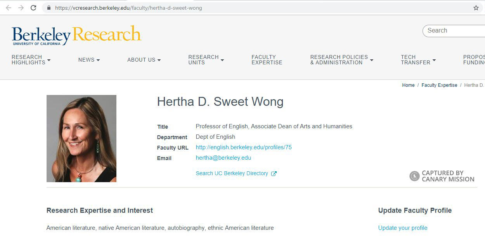
Task: Email Hertha via the hertha@berkeley.edu link
Action: point(223,158)
